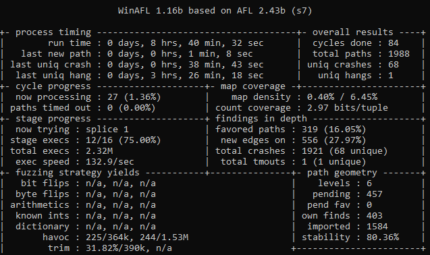
Task: Click havoc value 225/364k, 244/1.53M
Action: pyautogui.click(x=137, y=237)
